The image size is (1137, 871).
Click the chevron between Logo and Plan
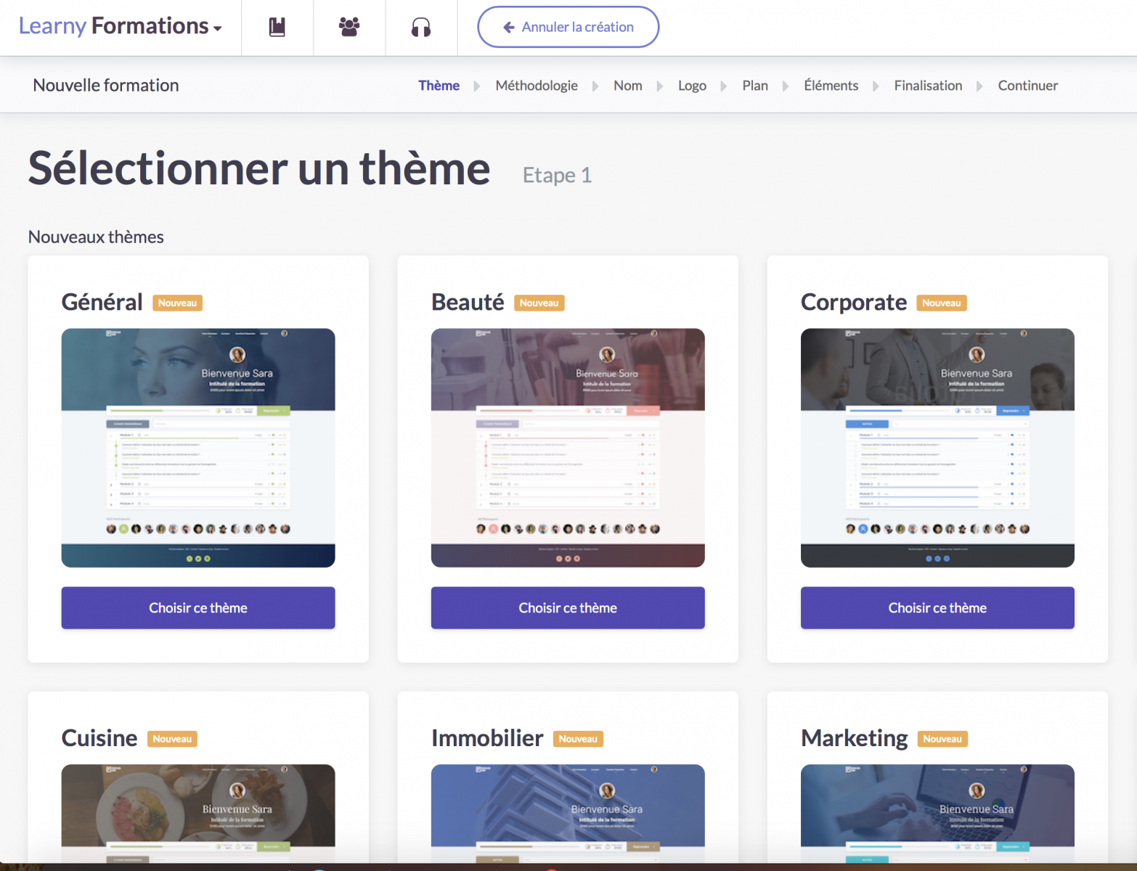(x=723, y=85)
